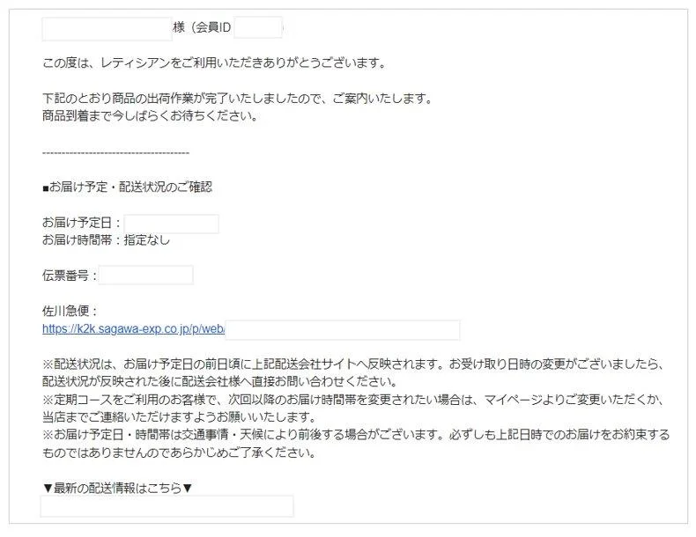Viewport: 696px width, 537px height.
Task: Click the ▼最新の配送情報はこちら▼ text
Action: click(118, 489)
